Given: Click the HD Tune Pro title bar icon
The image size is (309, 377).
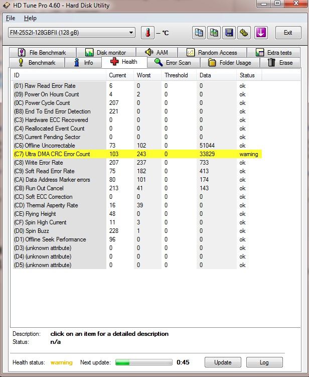Looking at the screenshot, I should [7, 5].
